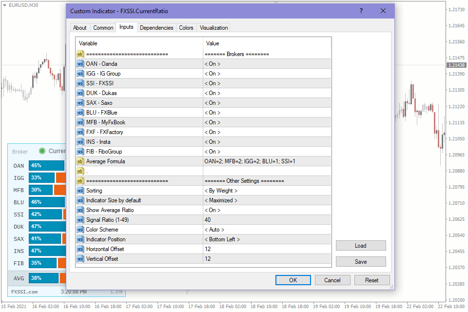This screenshot has height=312, width=468.
Task: Toggle IGG - IG Group On value
Action: click(213, 74)
